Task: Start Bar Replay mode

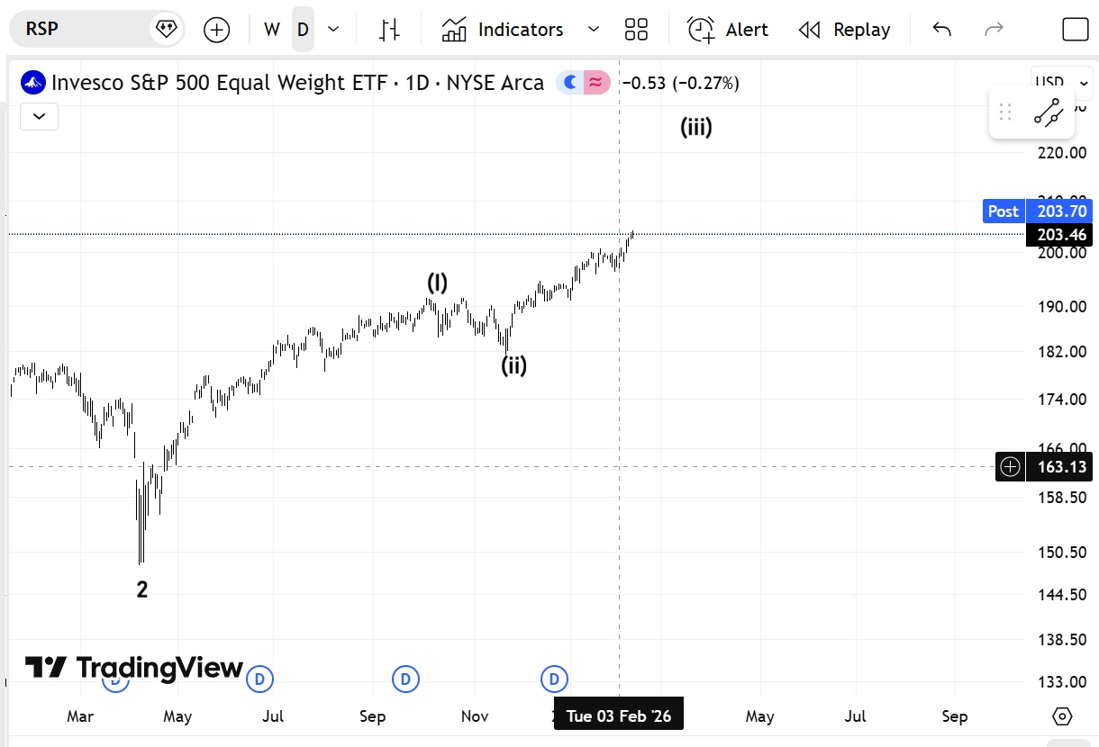Action: pos(844,30)
